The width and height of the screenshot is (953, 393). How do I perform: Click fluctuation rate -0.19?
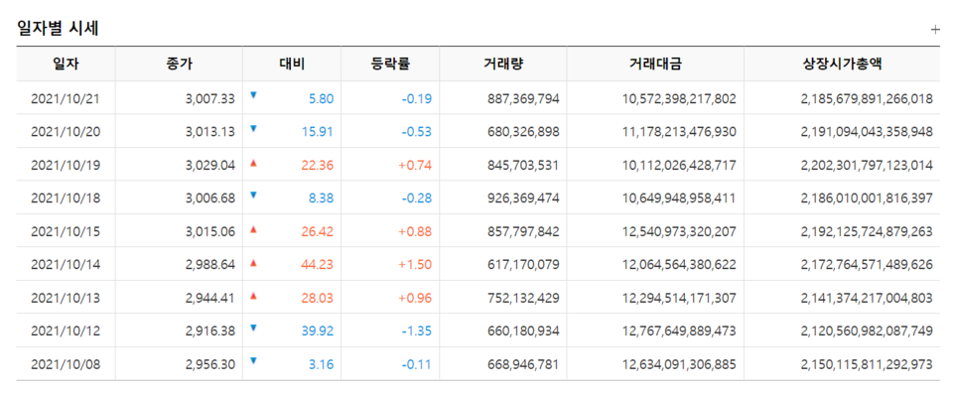pos(417,98)
